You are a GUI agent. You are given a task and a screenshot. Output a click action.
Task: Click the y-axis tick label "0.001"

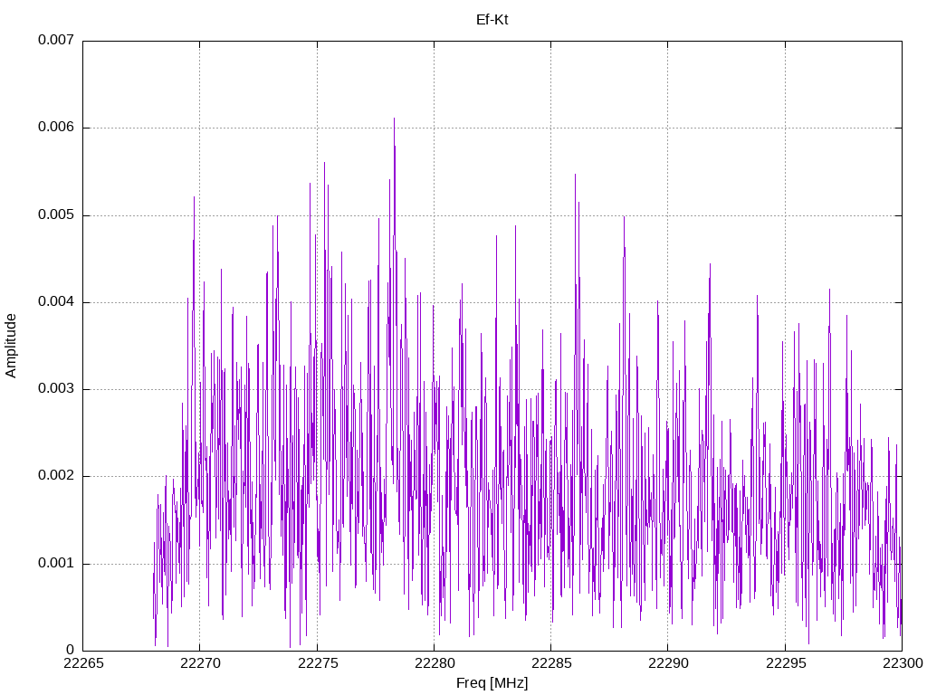coord(56,563)
